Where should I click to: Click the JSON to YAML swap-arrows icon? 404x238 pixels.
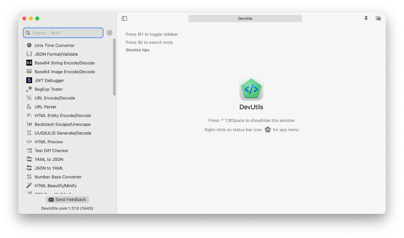tap(29, 168)
